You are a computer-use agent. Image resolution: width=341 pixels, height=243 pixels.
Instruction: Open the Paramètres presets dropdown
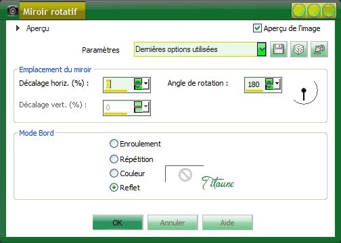[261, 49]
